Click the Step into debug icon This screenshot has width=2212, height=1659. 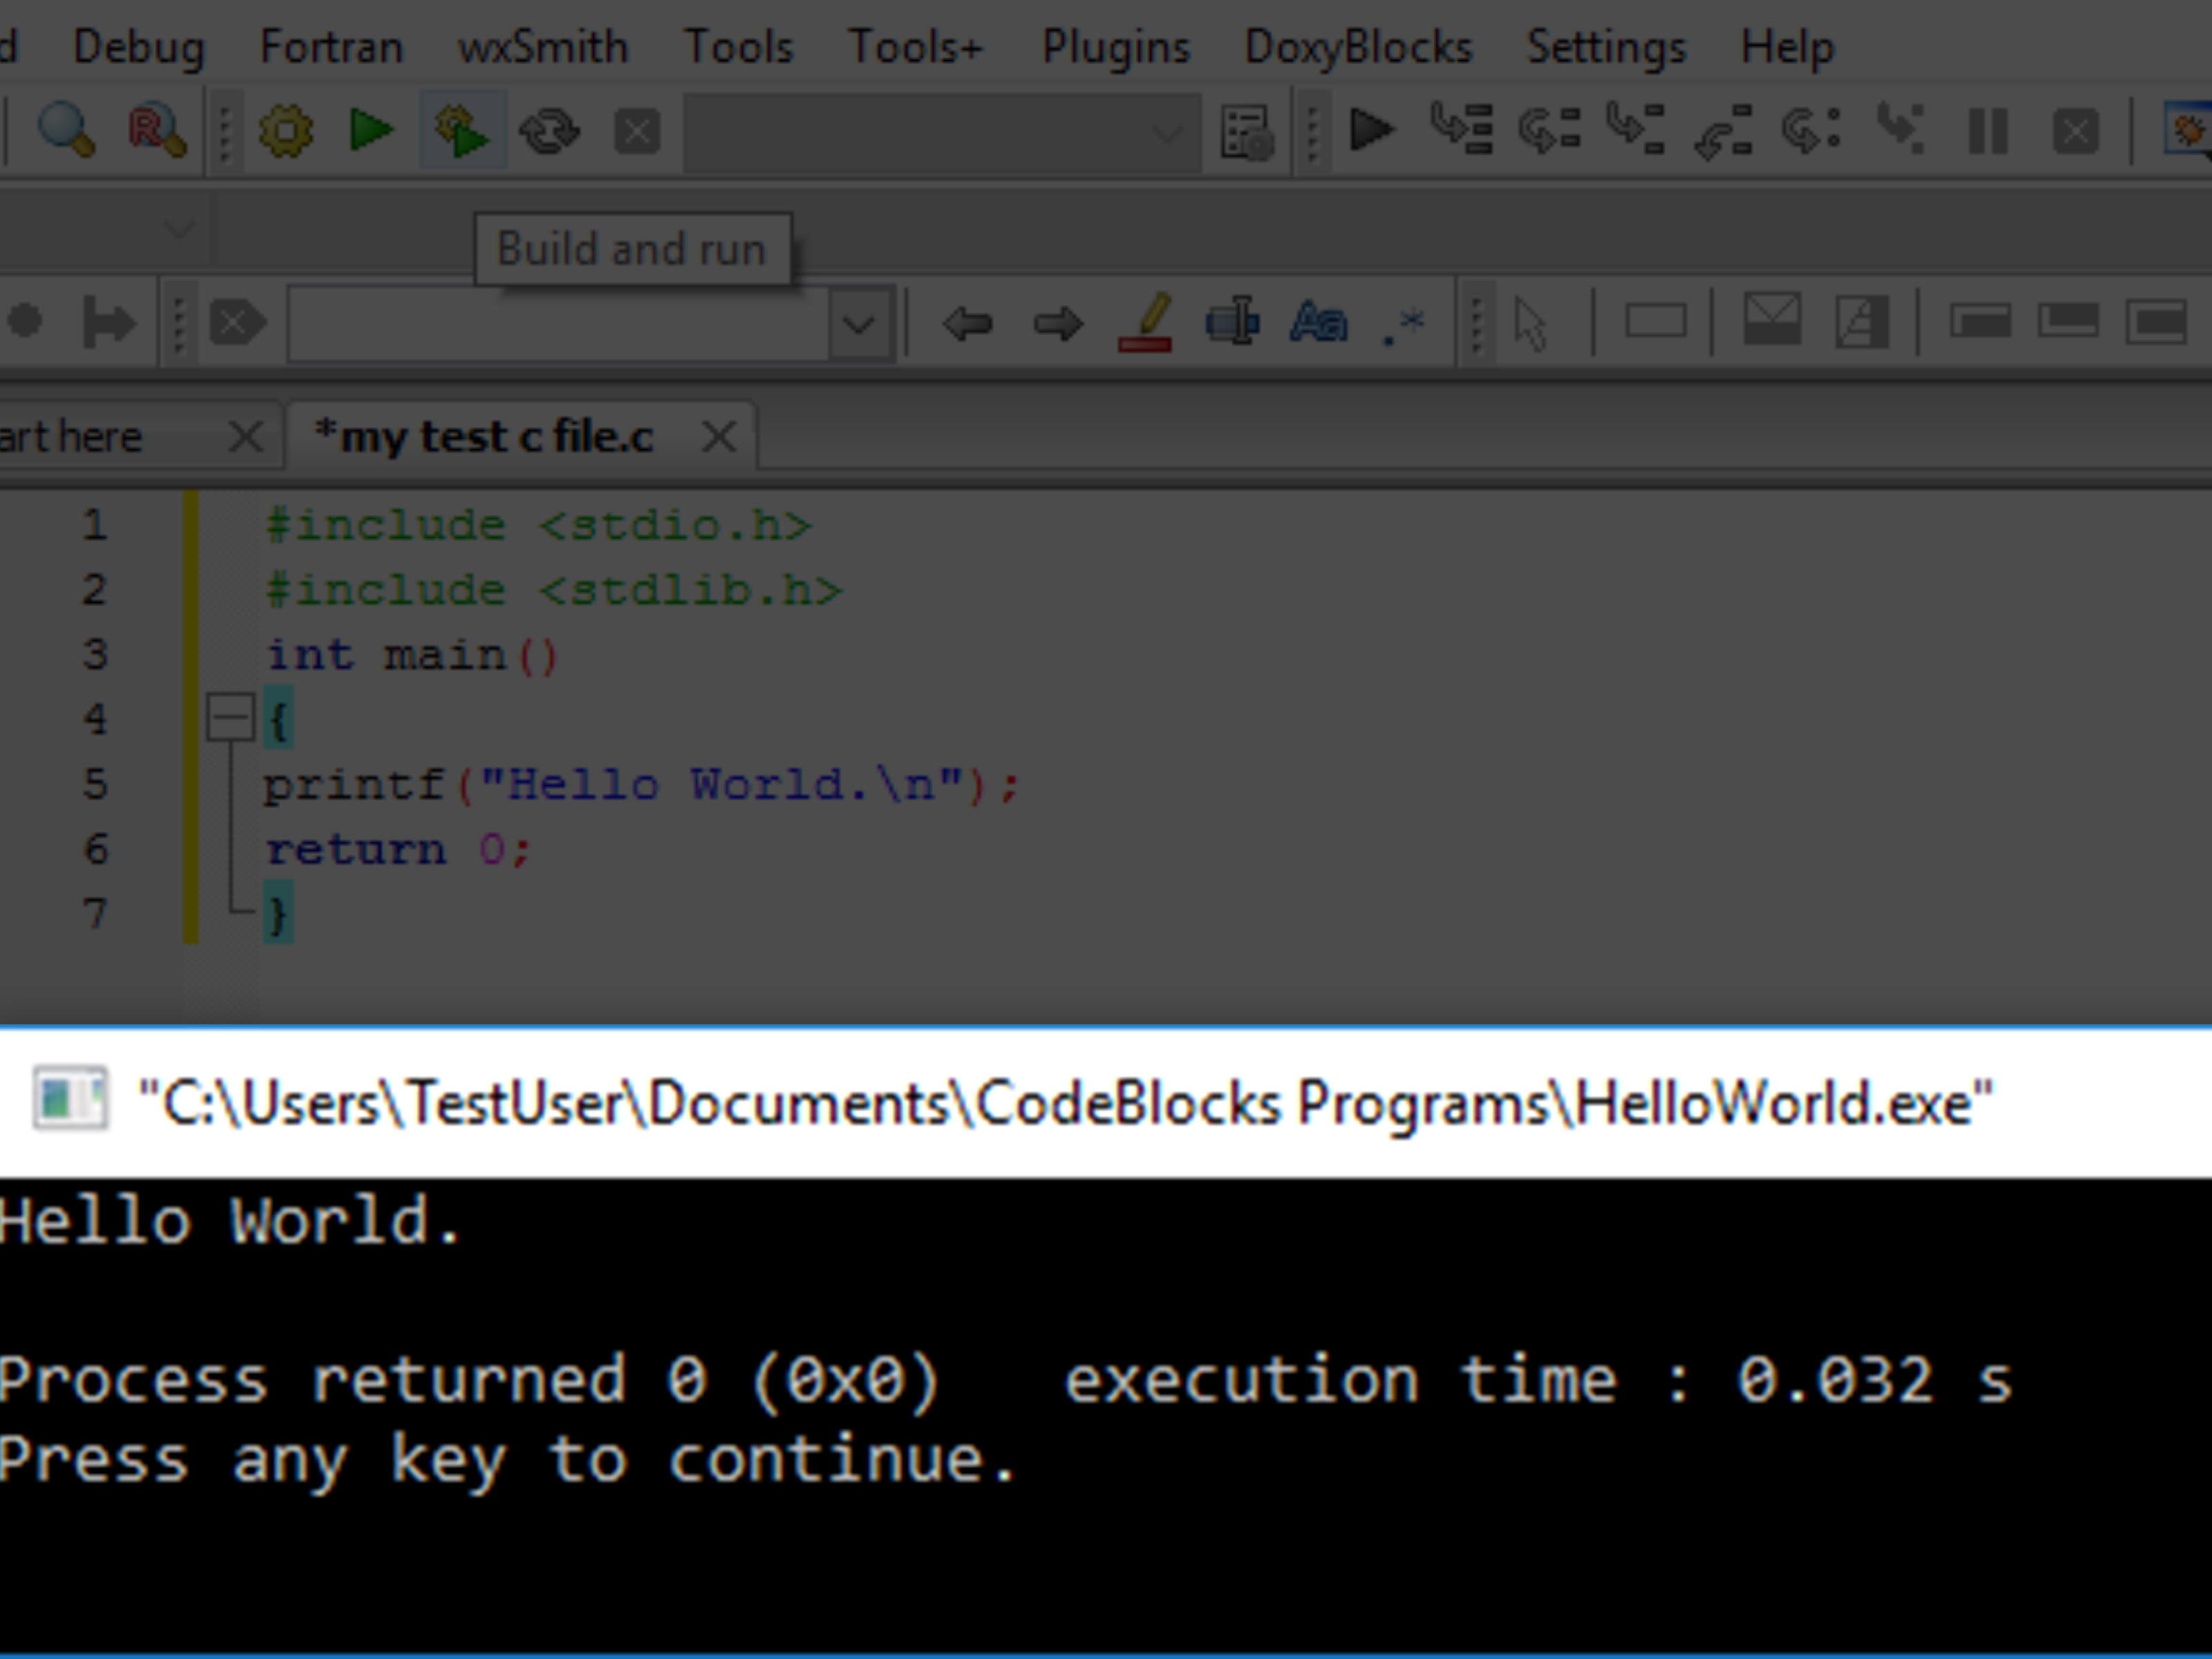[1636, 129]
